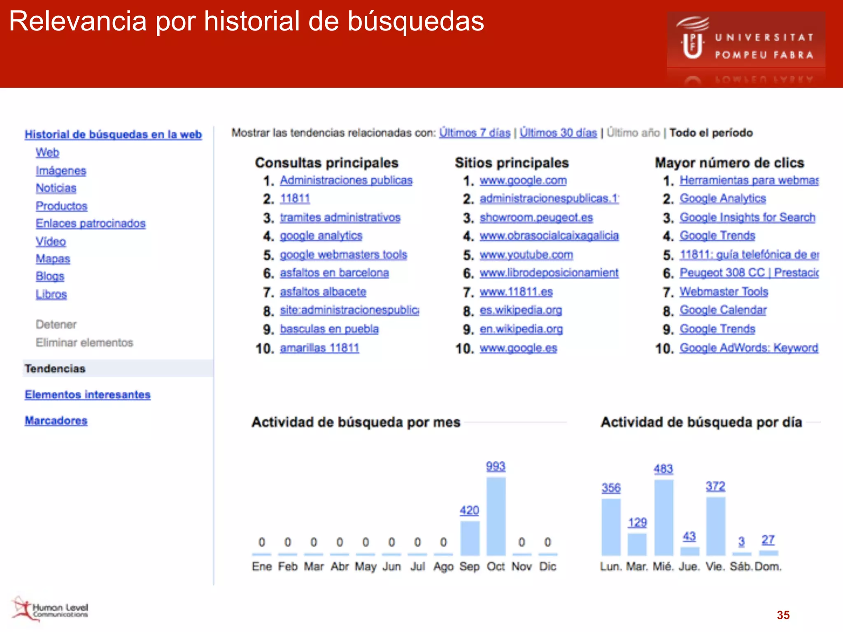Select Enlaces patrocinados link
This screenshot has width=843, height=632.
point(91,223)
